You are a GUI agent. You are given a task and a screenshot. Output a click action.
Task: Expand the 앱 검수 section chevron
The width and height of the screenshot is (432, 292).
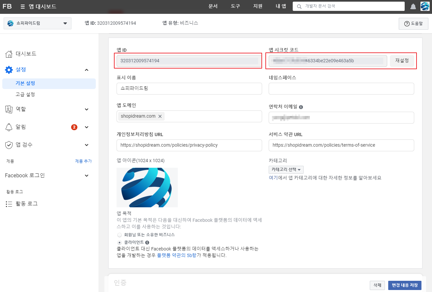87,145
